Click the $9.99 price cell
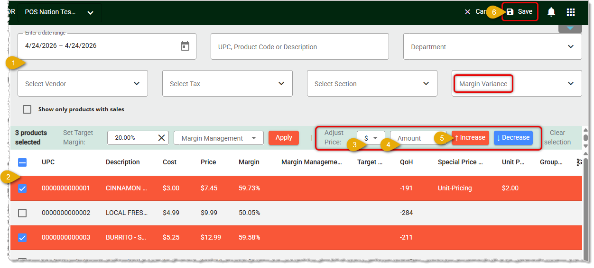 pos(209,213)
